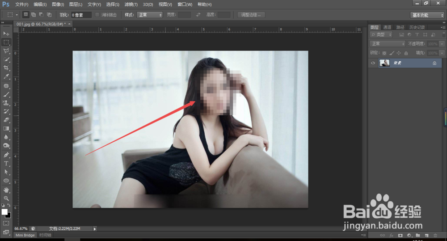The height and width of the screenshot is (241, 447).
Task: Click the link layers icon
Action: click(383, 235)
